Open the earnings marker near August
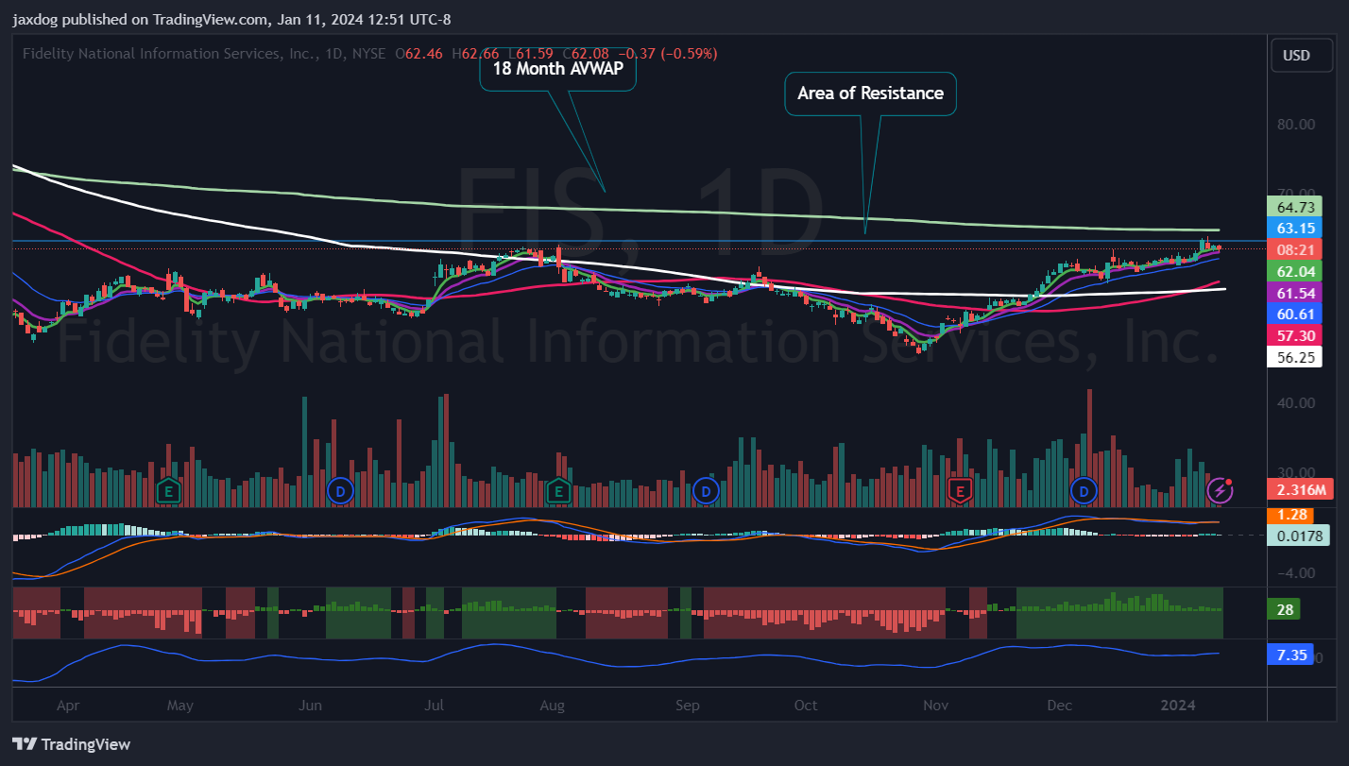Viewport: 1349px width, 766px height. 558,490
